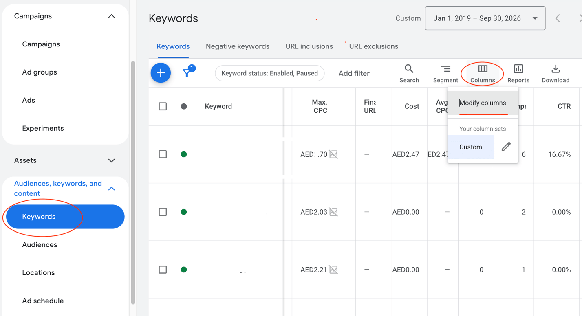
Task: Open Experiments in the sidebar
Action: pos(43,128)
